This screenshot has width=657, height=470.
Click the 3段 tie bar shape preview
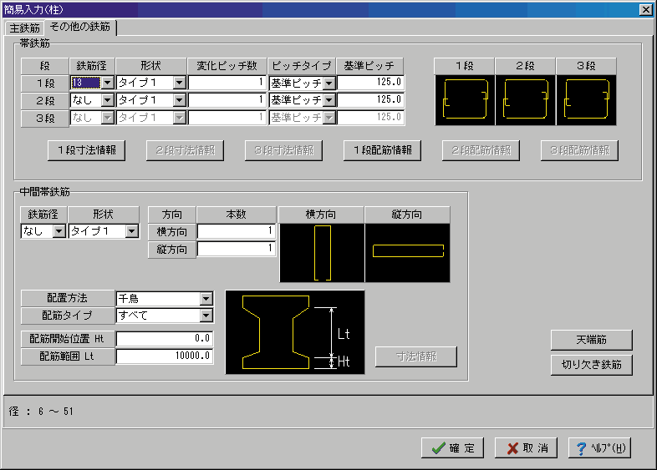pos(586,100)
